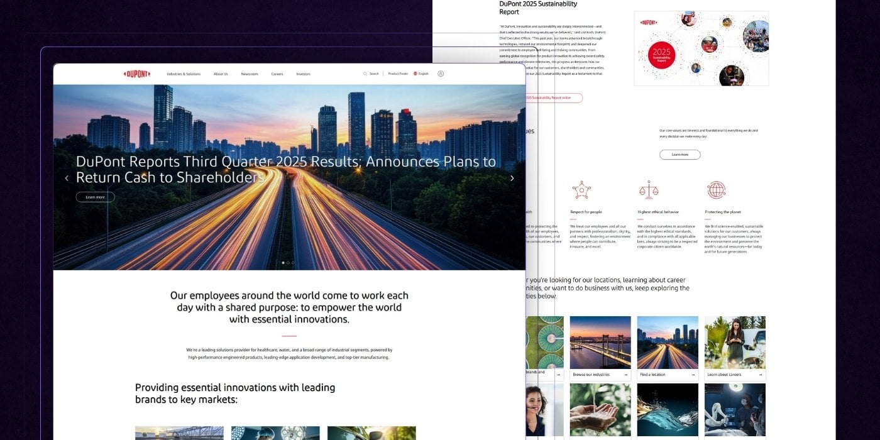Click the Product Finder link
Screen dimensions: 880x440
click(x=398, y=74)
